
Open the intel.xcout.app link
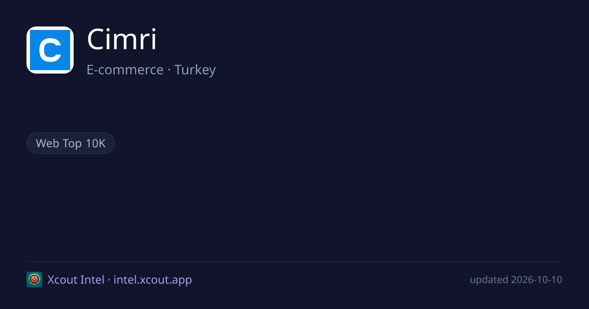point(153,280)
